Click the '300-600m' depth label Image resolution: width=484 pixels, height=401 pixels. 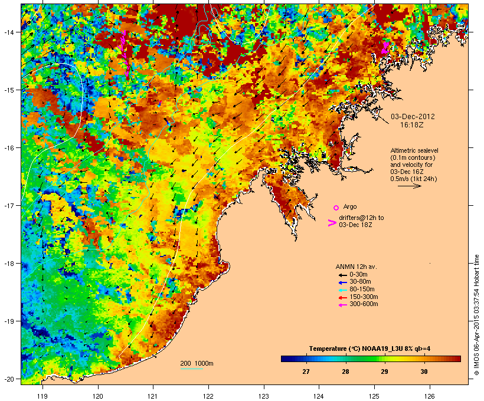[x=364, y=304]
